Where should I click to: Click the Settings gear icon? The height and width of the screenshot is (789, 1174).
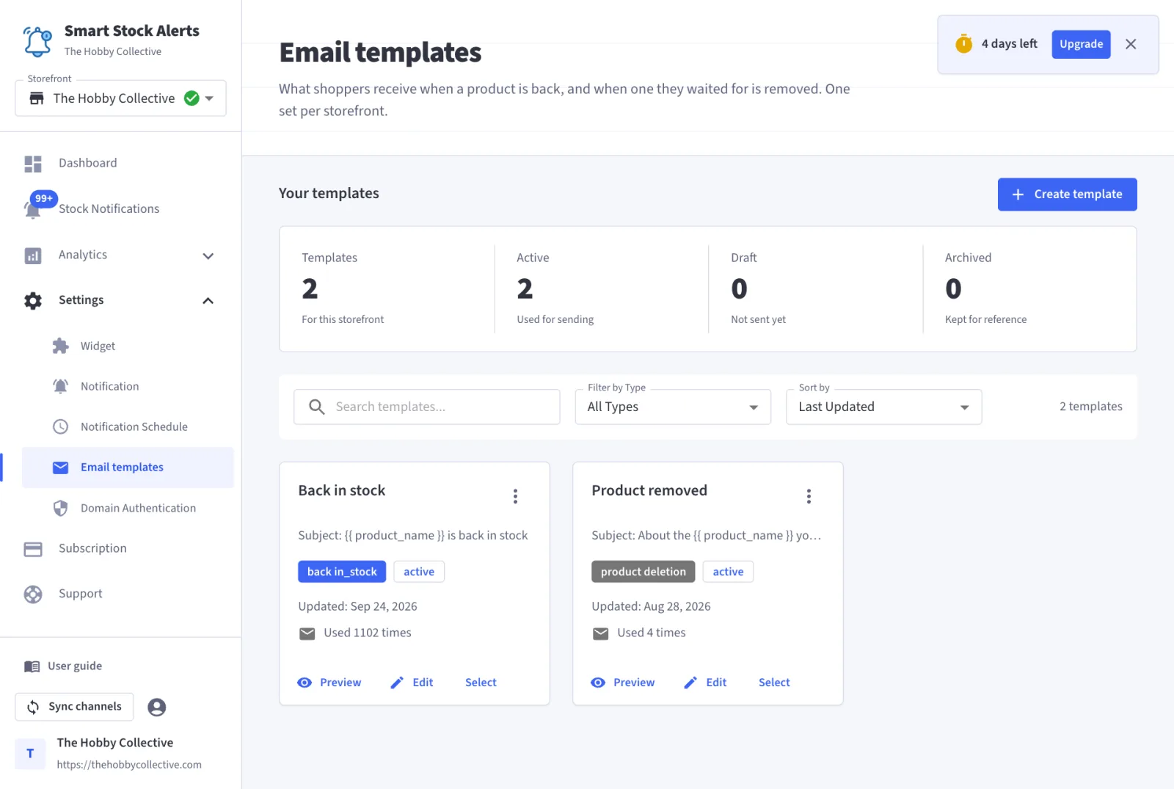tap(33, 301)
